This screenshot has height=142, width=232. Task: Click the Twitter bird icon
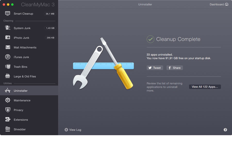click(x=150, y=68)
